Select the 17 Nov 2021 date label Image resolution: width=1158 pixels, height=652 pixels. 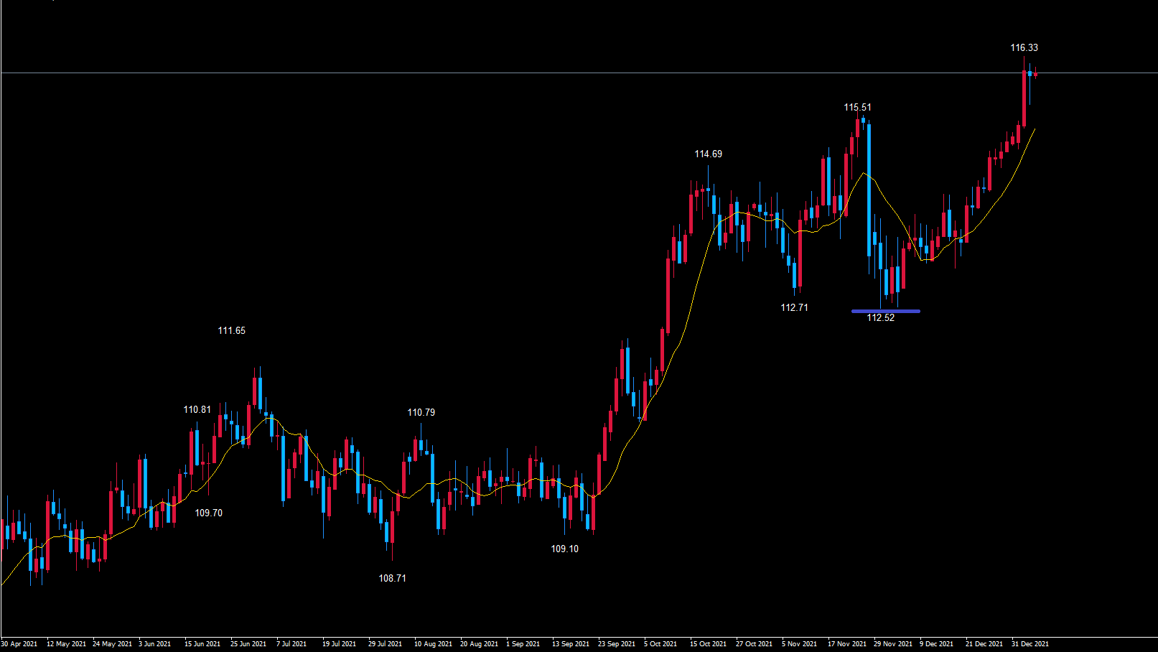[x=847, y=644]
